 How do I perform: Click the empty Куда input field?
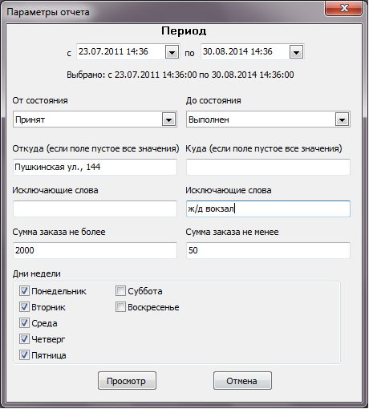[268, 167]
